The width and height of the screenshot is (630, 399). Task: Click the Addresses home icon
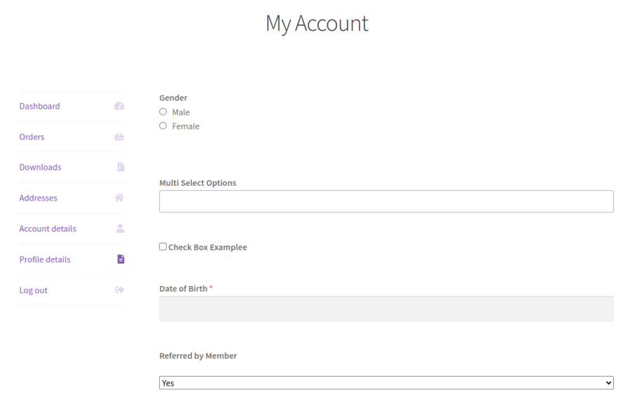[x=119, y=198]
